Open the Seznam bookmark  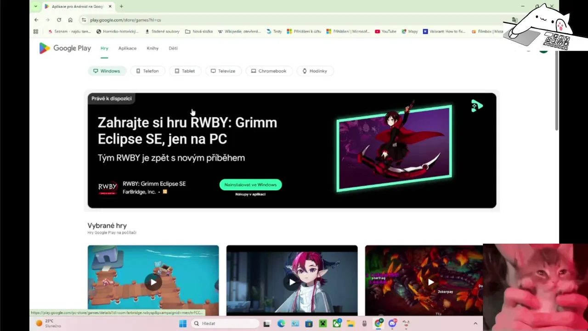[x=69, y=31]
